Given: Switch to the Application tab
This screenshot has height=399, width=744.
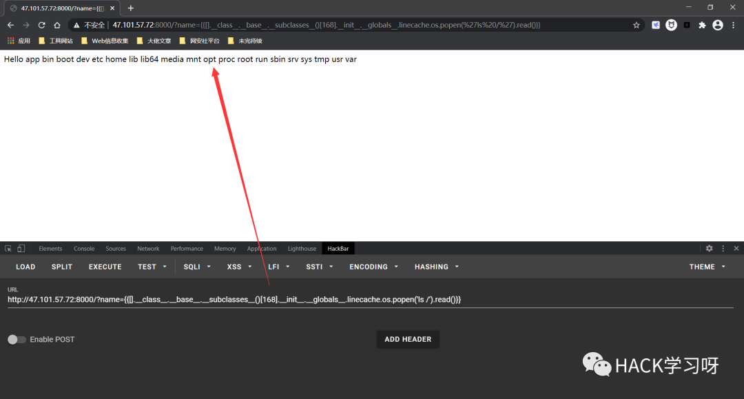Looking at the screenshot, I should pos(262,249).
